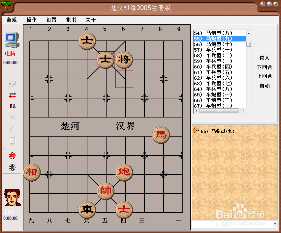Click the fox icon in notes panel
This screenshot has width=281, height=233.
point(196,129)
